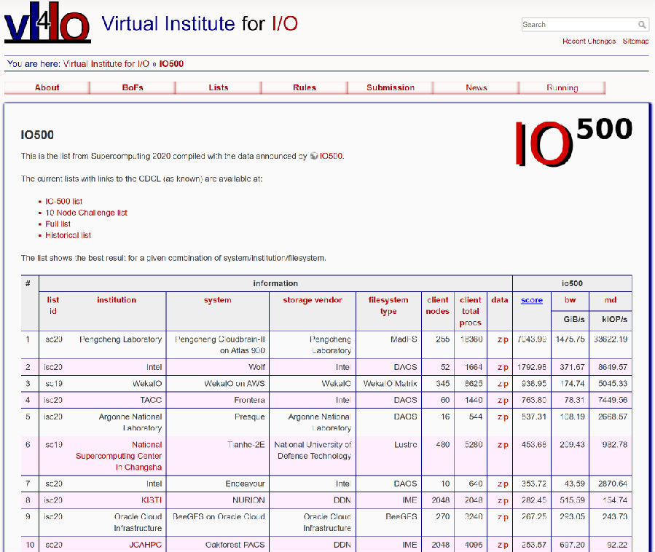This screenshot has width=655, height=552.
Task: Open National Supercomputing Center in Changsha link
Action: [119, 456]
